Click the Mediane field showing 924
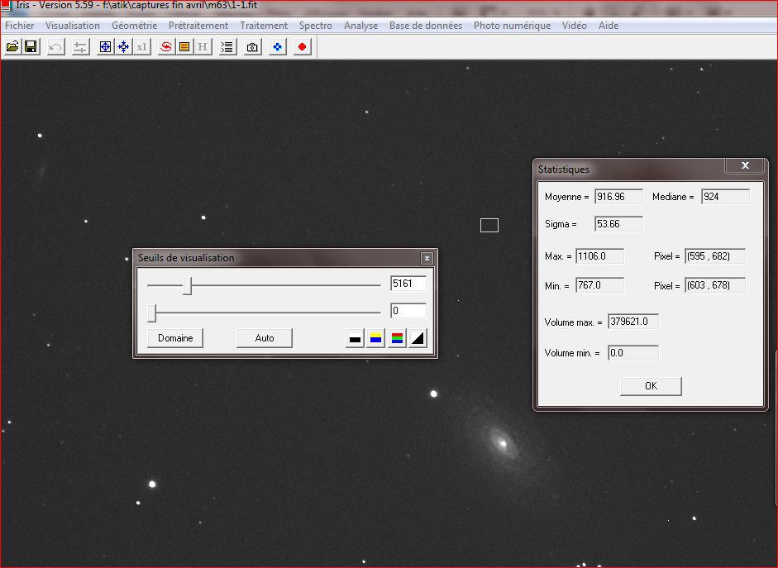 coord(725,197)
